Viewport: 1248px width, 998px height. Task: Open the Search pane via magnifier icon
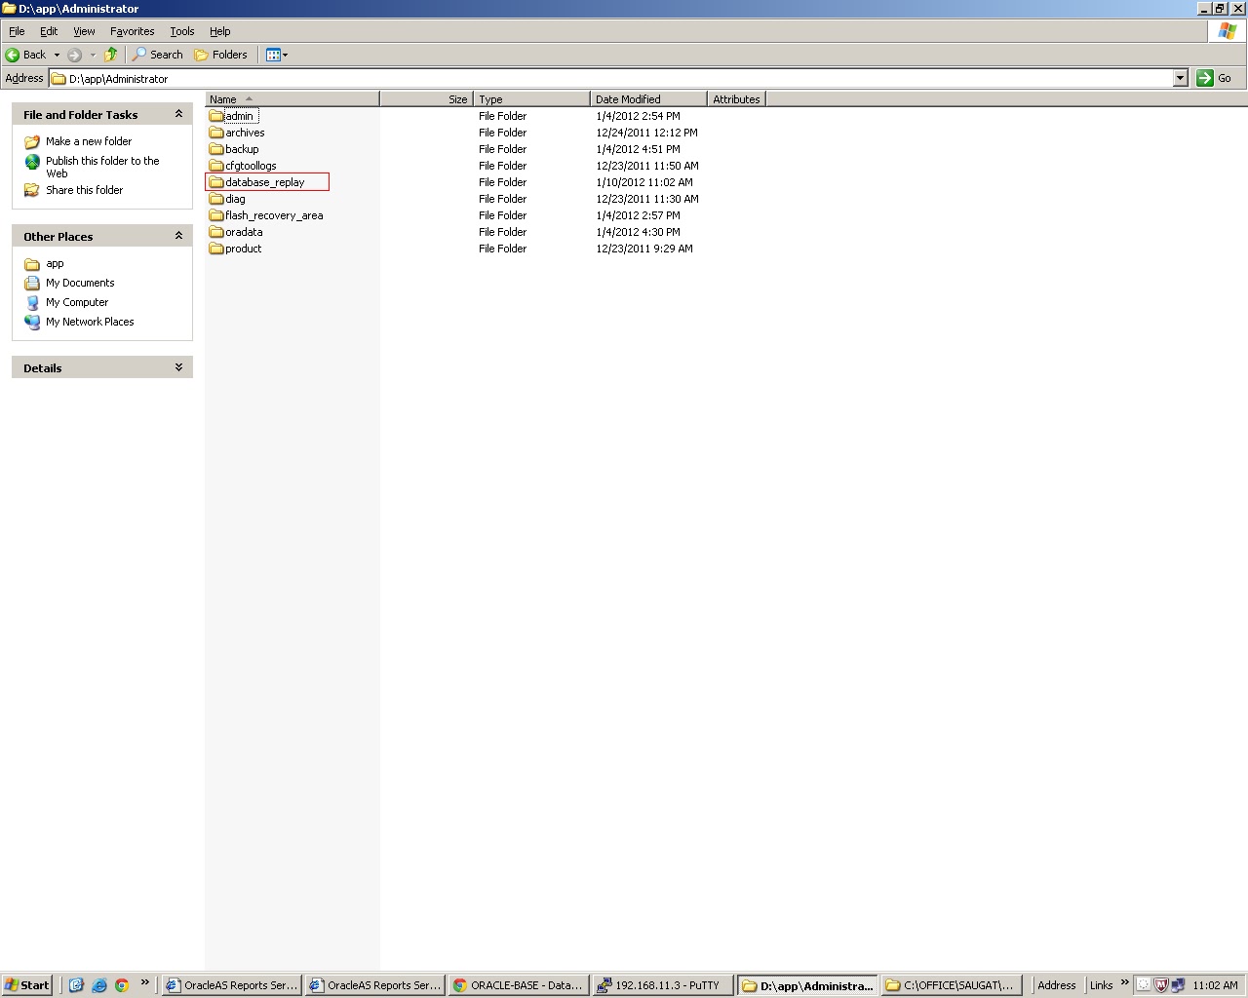click(x=139, y=55)
